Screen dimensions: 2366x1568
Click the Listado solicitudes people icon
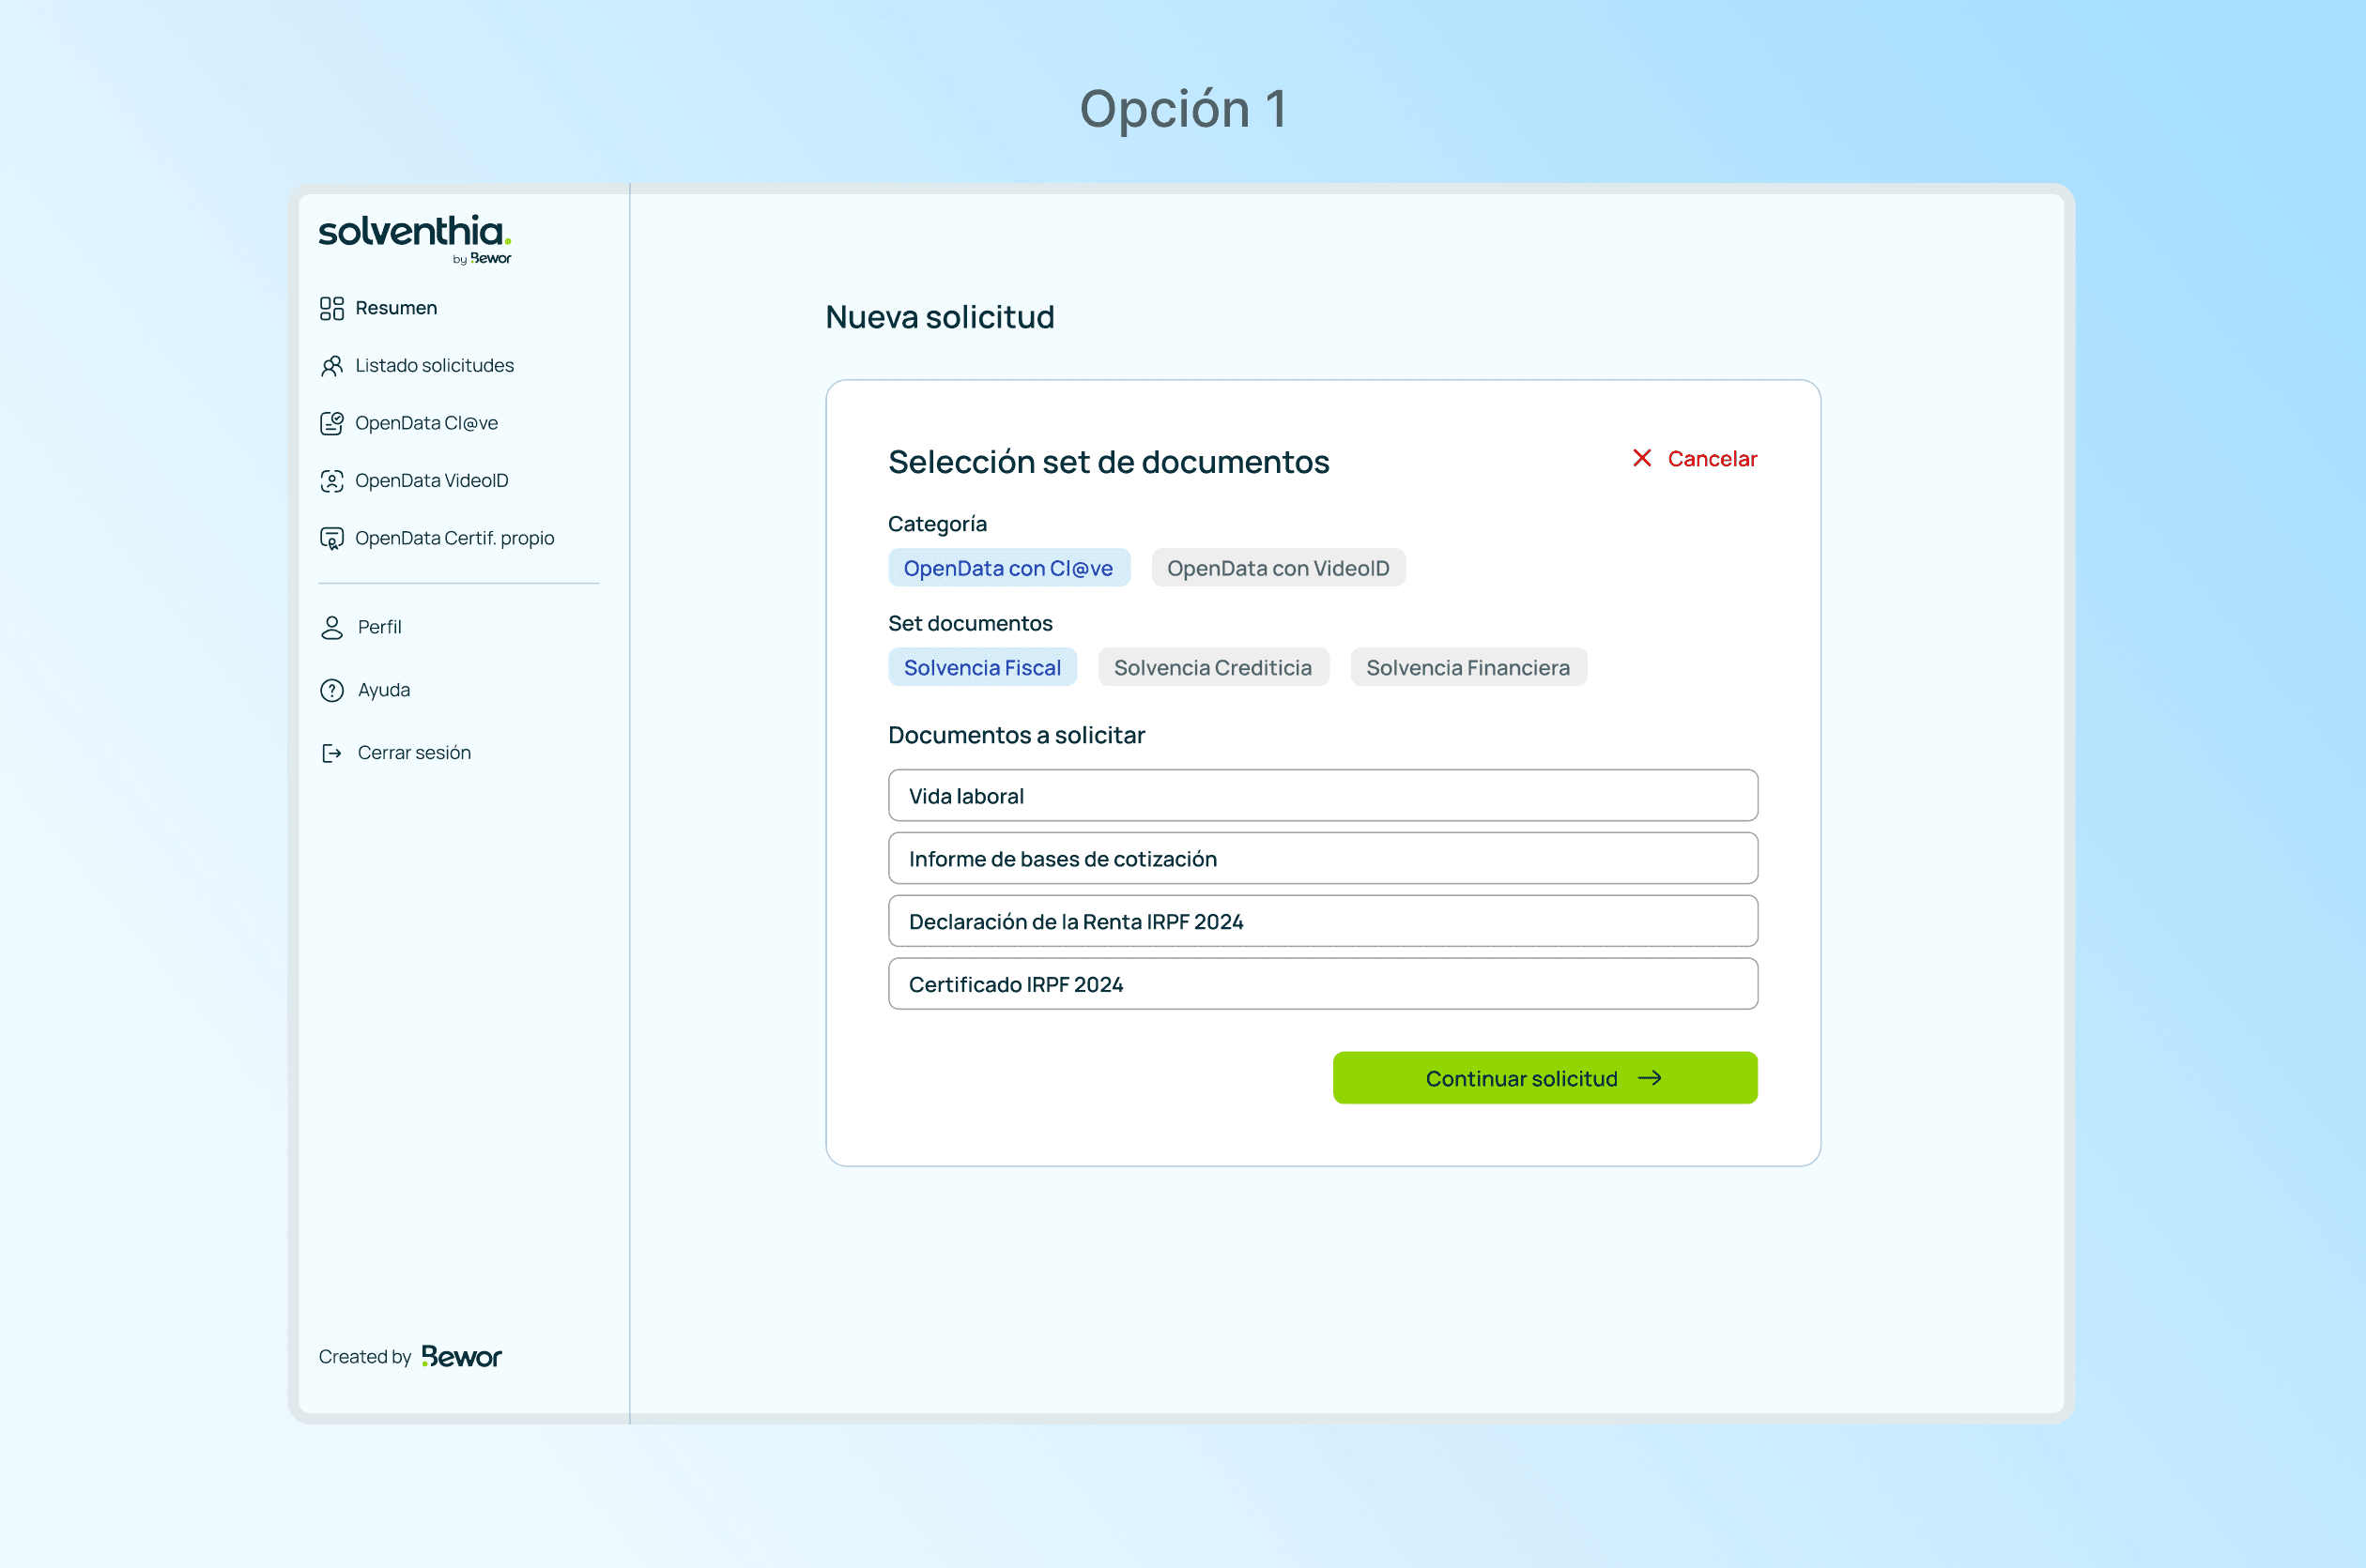click(x=331, y=366)
